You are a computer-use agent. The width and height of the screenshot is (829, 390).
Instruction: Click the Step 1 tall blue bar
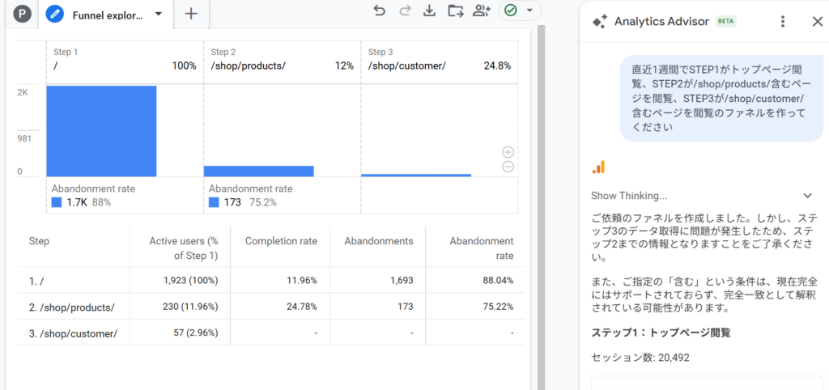(x=101, y=130)
